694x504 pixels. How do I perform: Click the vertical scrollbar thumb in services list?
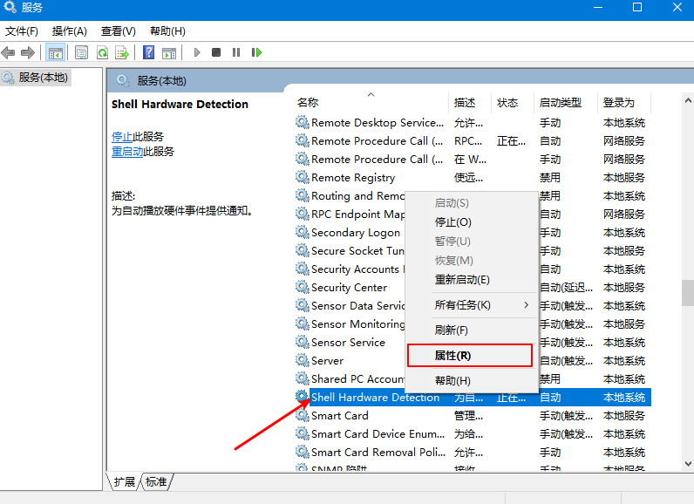pos(687,292)
